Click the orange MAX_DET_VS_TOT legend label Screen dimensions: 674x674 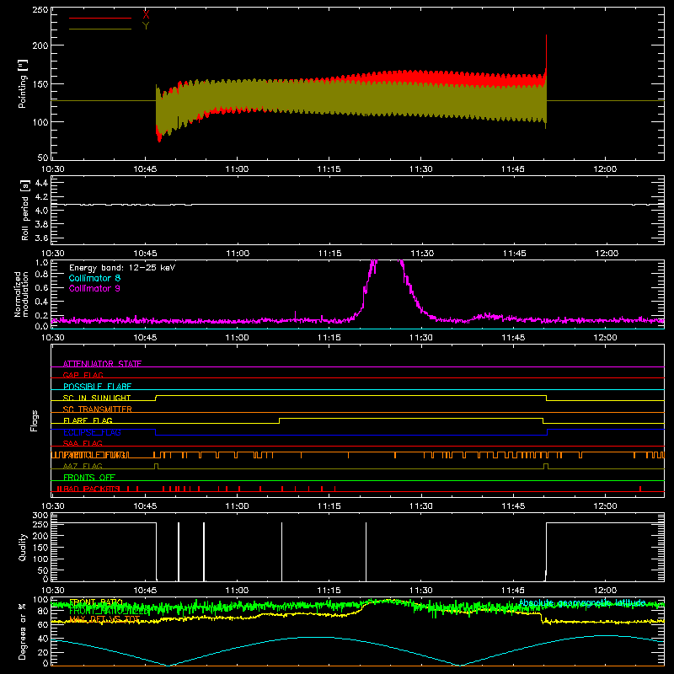[x=104, y=619]
